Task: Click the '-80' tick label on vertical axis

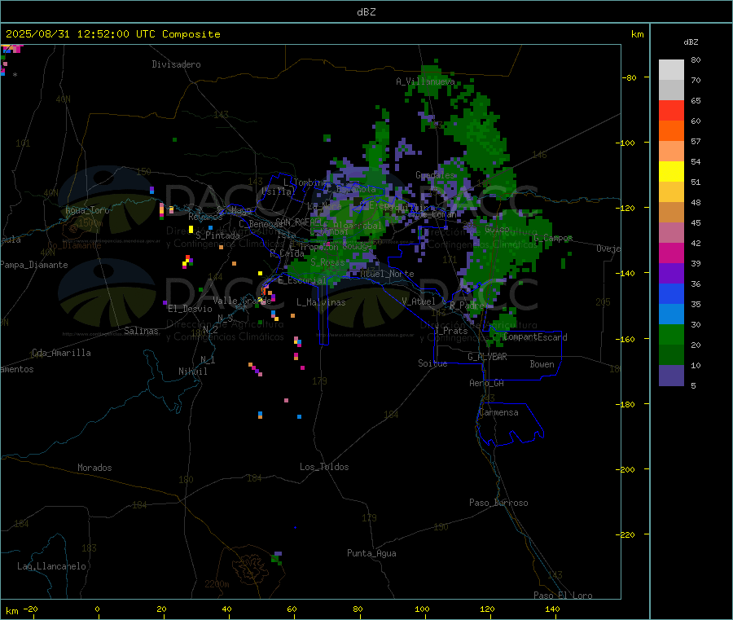Action: [630, 77]
